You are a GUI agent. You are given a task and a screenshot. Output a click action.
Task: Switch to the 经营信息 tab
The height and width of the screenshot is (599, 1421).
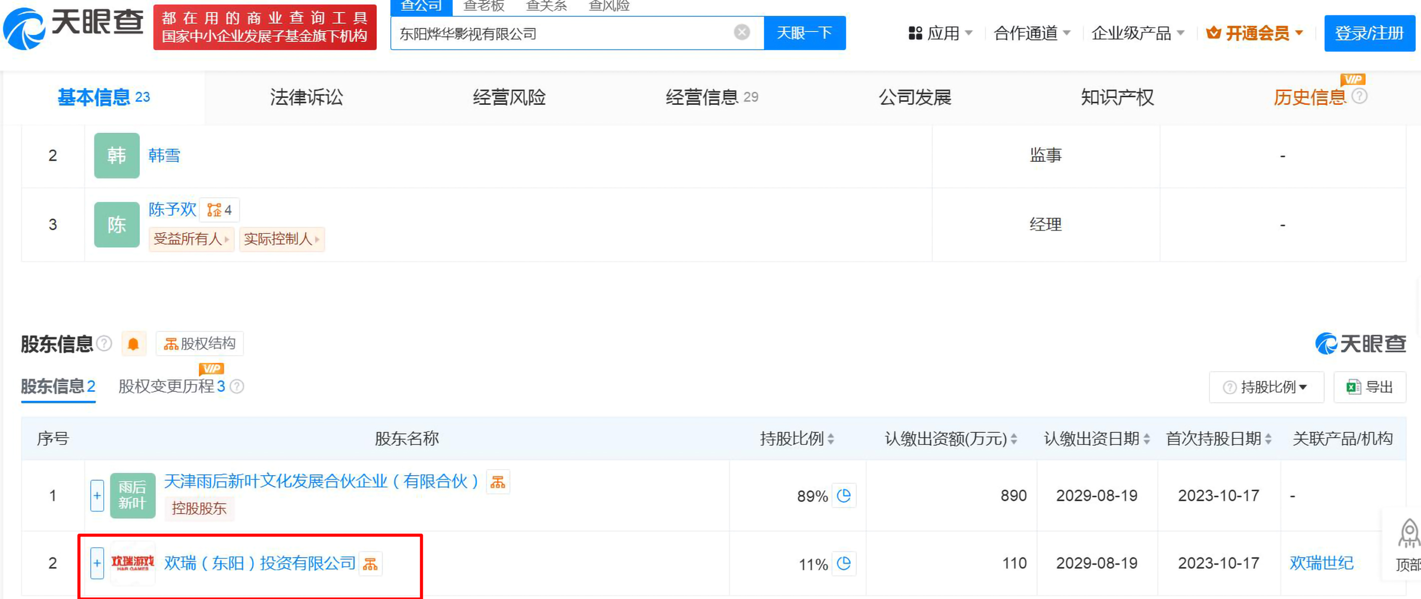pos(711,97)
